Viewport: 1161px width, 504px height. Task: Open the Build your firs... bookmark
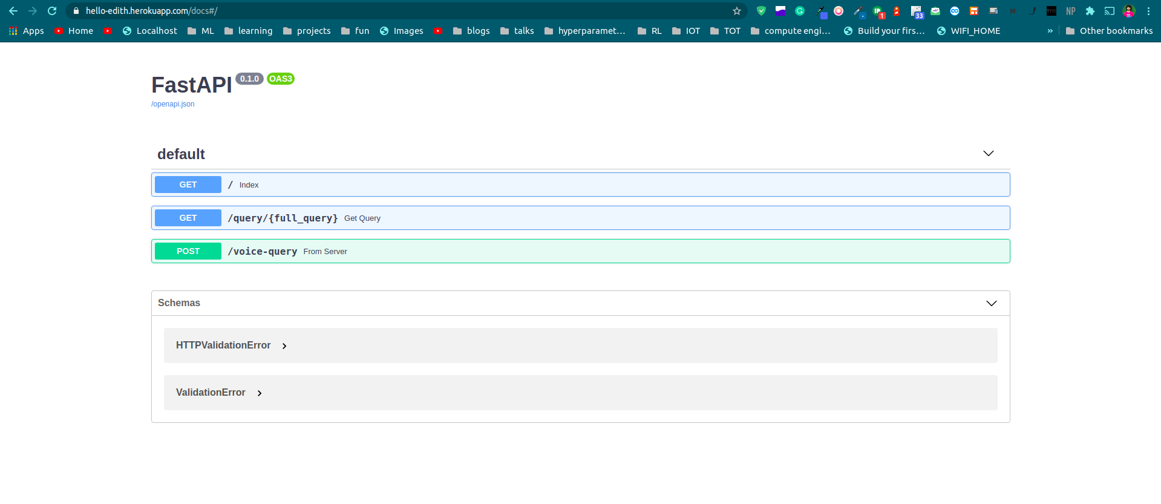pos(884,31)
